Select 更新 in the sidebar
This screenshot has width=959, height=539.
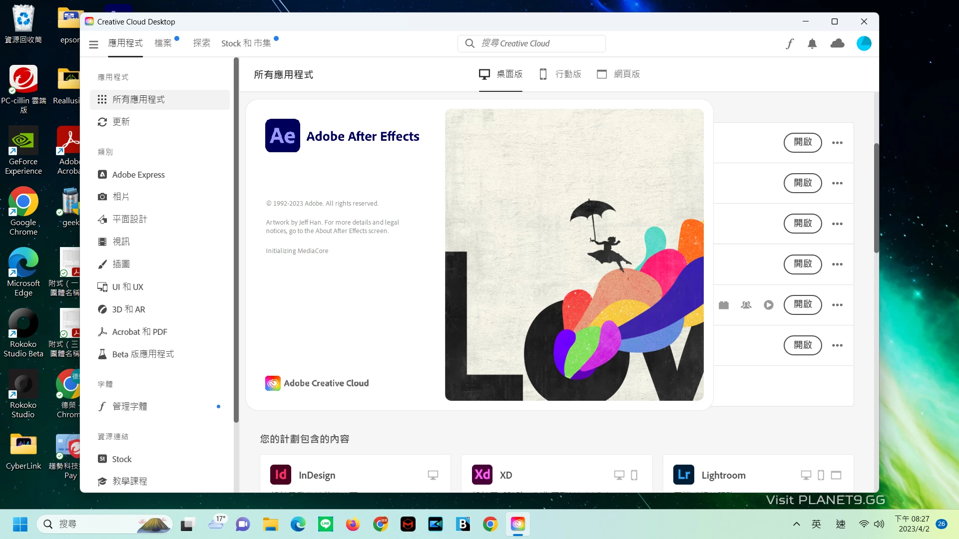(121, 122)
